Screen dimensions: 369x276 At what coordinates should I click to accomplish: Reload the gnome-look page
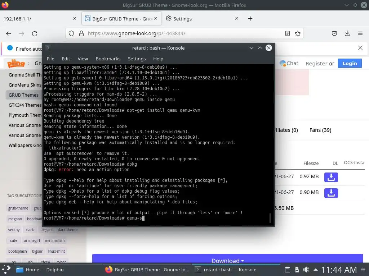(x=35, y=33)
